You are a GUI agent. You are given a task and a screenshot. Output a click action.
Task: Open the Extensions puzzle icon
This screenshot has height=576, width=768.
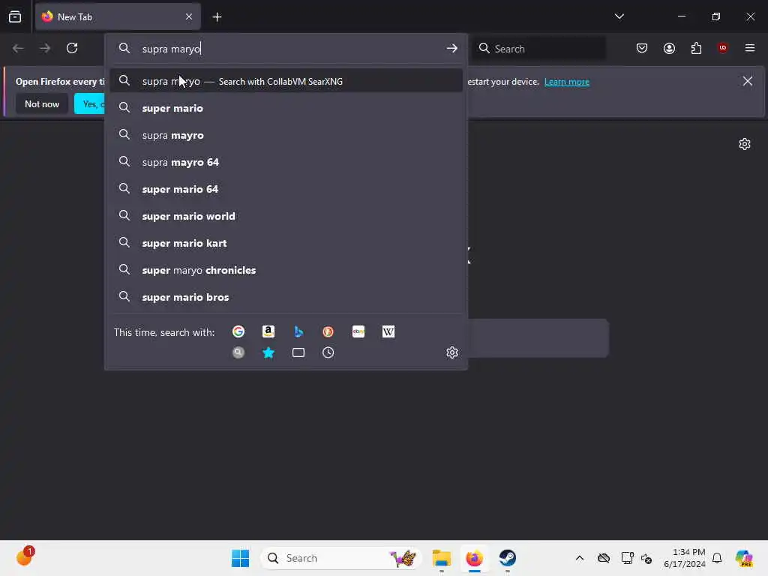coord(696,48)
